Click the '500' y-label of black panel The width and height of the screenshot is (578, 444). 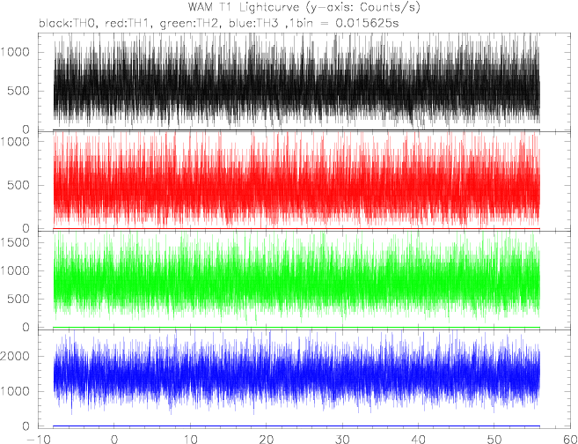click(x=18, y=91)
